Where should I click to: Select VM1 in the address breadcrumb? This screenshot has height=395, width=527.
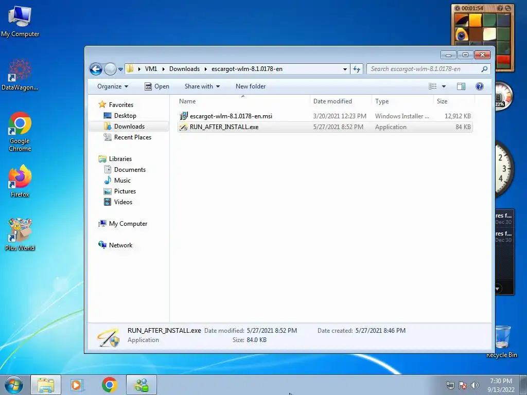[151, 69]
